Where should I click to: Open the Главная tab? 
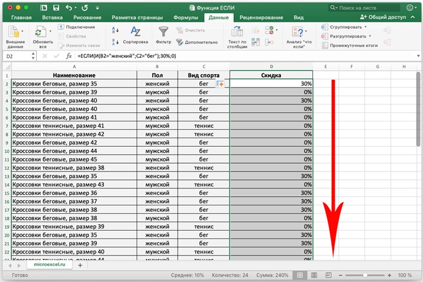(x=21, y=18)
